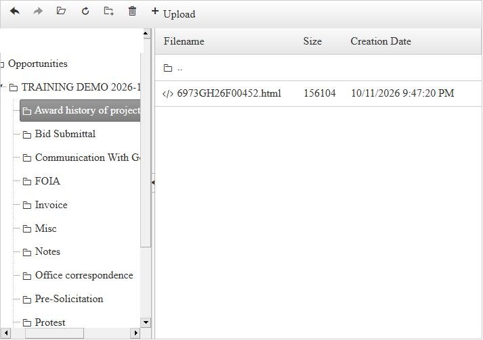Open the Bid Submittal folder
This screenshot has width=483, height=340.
click(x=65, y=134)
